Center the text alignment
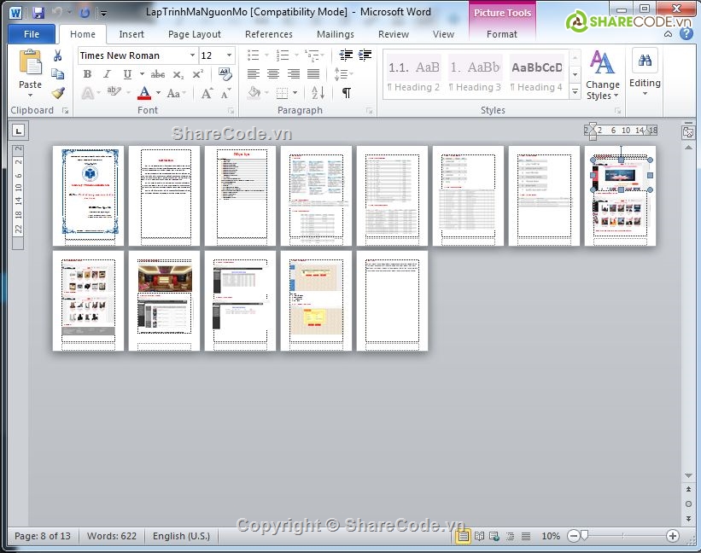The height and width of the screenshot is (553, 701). pyautogui.click(x=273, y=73)
